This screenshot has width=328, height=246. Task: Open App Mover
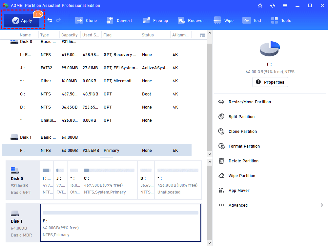click(x=239, y=190)
